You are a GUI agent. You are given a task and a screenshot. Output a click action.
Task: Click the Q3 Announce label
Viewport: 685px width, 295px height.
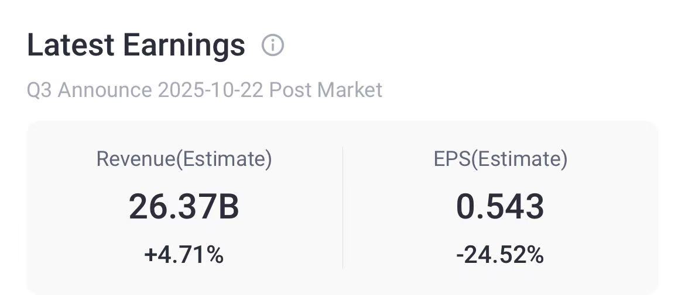pos(90,90)
